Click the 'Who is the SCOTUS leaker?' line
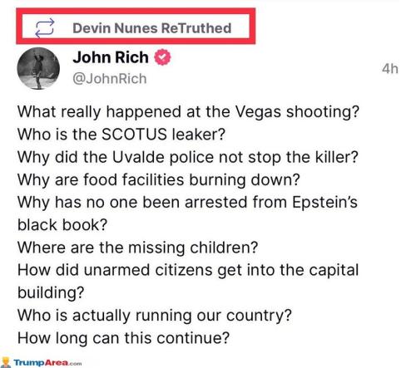This screenshot has width=416, height=368. 121,135
